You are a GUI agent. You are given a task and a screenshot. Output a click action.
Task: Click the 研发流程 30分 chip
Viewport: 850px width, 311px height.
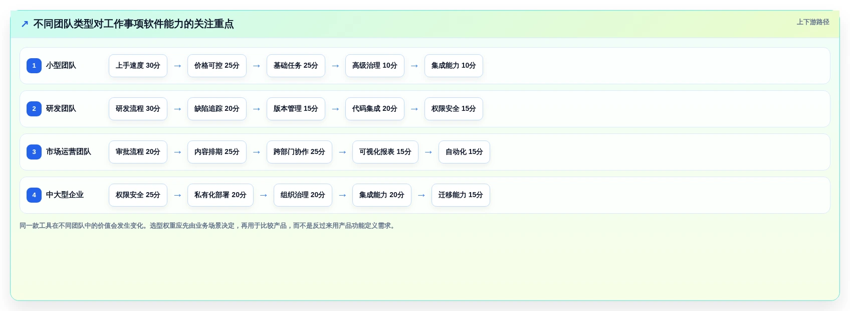pyautogui.click(x=138, y=109)
